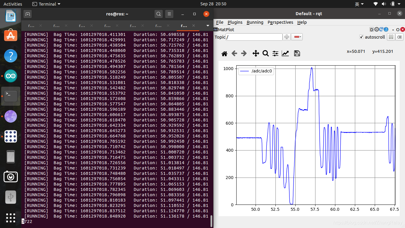Clear the plot with the backspace icon
405x228 pixels.
tap(399, 37)
